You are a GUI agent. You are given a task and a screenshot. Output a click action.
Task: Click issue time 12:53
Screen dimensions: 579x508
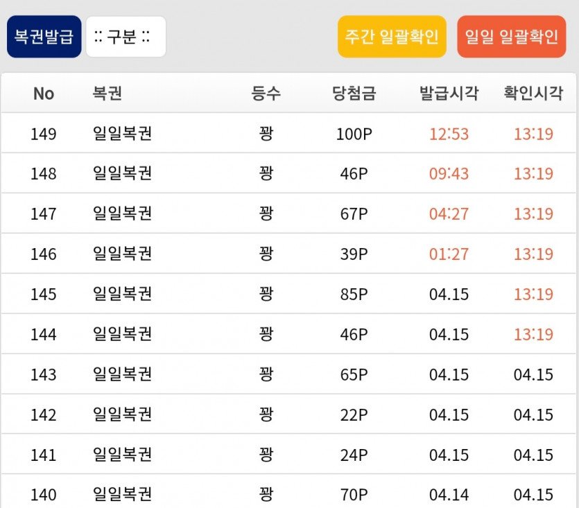point(449,134)
